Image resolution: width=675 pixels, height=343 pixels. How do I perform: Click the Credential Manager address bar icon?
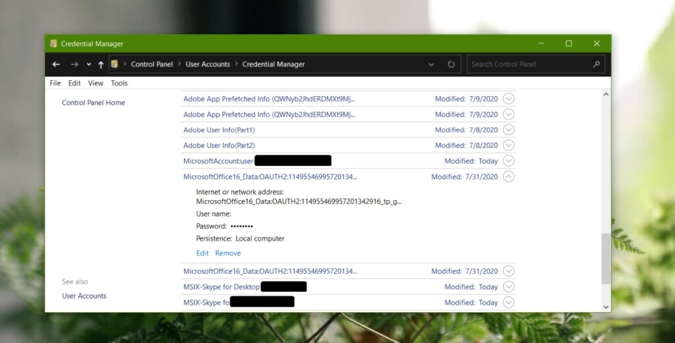(x=115, y=64)
